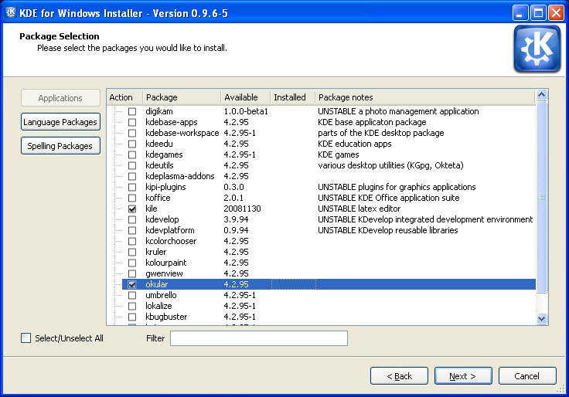Check the gwenview checkbox
Viewport: 569px width, 397px height.
(x=132, y=273)
